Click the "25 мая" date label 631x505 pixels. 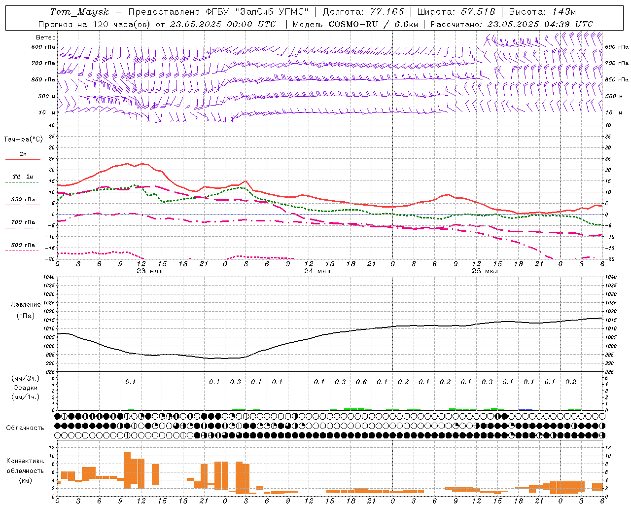(485, 271)
